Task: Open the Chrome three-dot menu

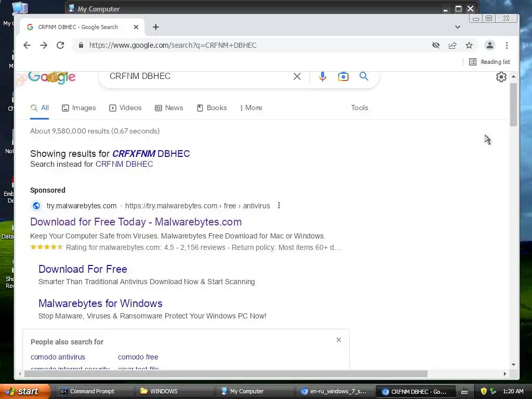Action: click(x=507, y=45)
